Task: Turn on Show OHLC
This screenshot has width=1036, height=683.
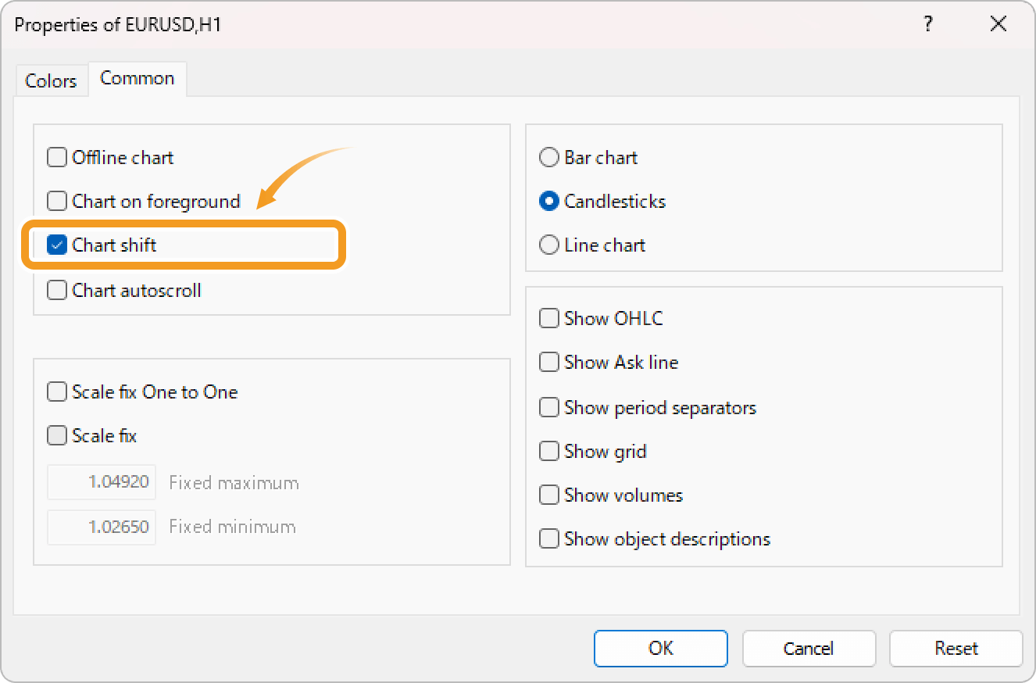Action: [x=549, y=318]
